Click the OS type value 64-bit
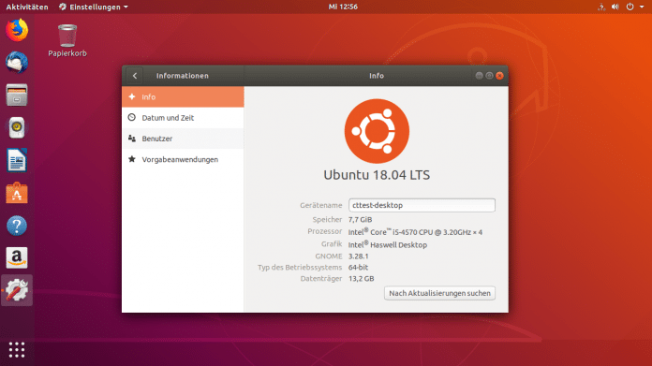Image resolution: width=652 pixels, height=366 pixels. tap(358, 267)
